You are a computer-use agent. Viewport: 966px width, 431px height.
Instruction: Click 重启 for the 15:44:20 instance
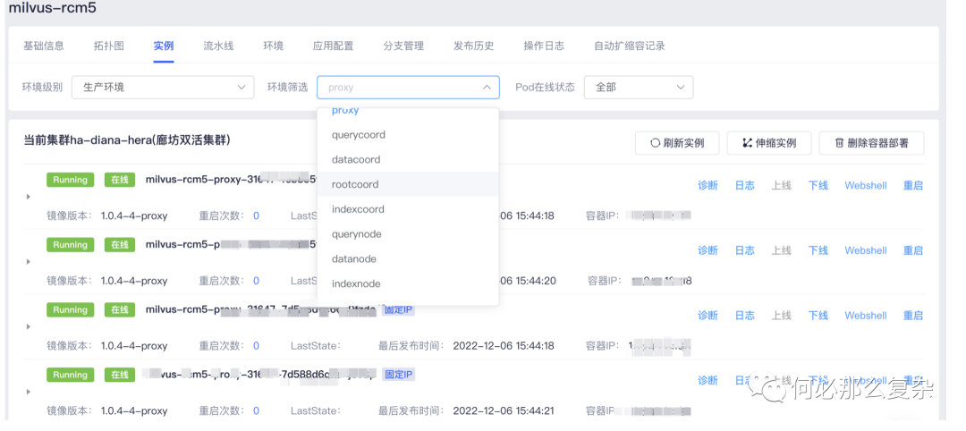click(x=913, y=250)
